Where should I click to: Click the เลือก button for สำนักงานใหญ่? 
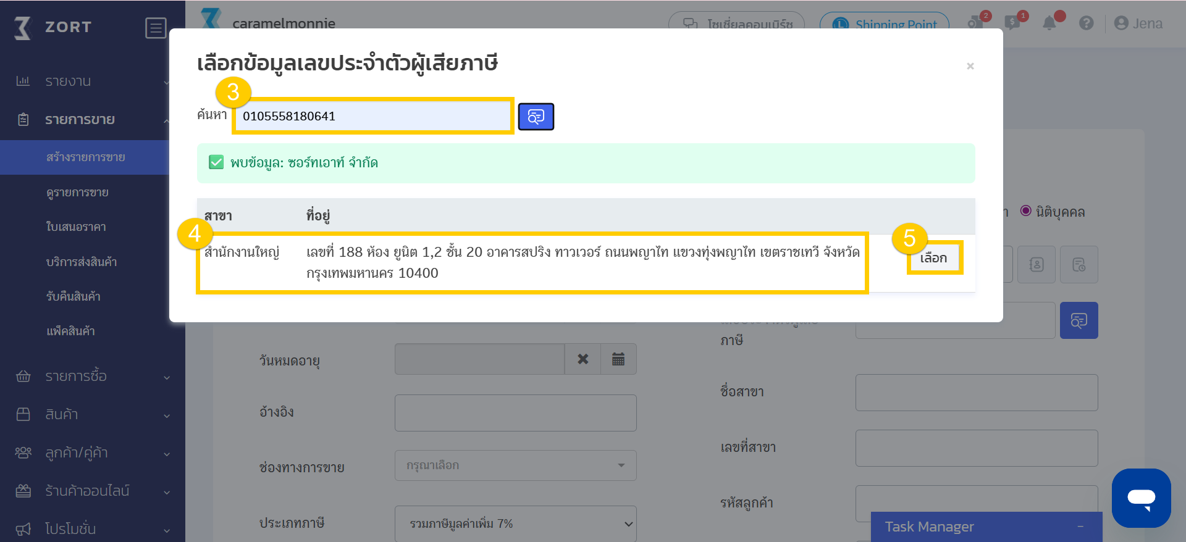pos(933,258)
